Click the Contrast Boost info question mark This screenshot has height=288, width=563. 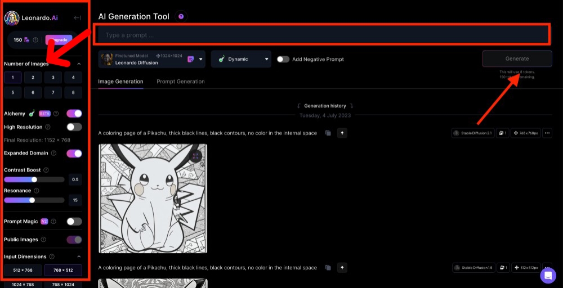pyautogui.click(x=46, y=170)
